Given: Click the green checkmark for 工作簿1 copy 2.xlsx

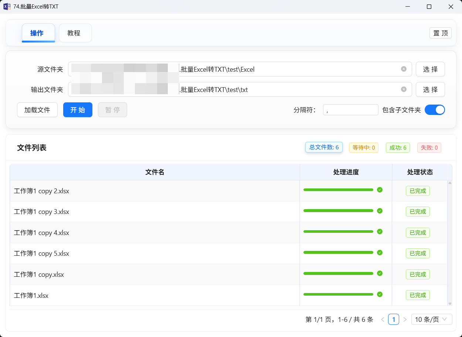Looking at the screenshot, I should (380, 190).
